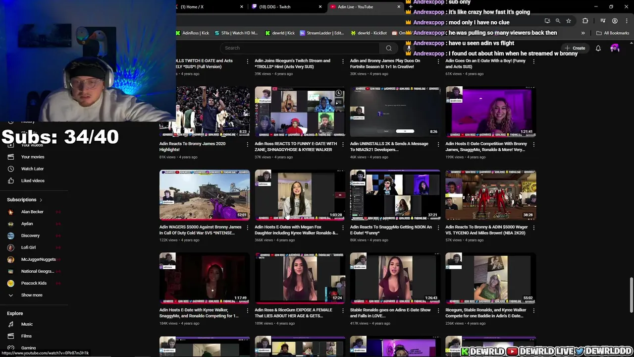Click the zoom magnifier icon in the address bar

click(558, 21)
